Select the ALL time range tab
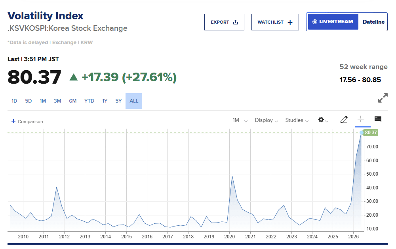The width and height of the screenshot is (396, 249). tap(134, 101)
